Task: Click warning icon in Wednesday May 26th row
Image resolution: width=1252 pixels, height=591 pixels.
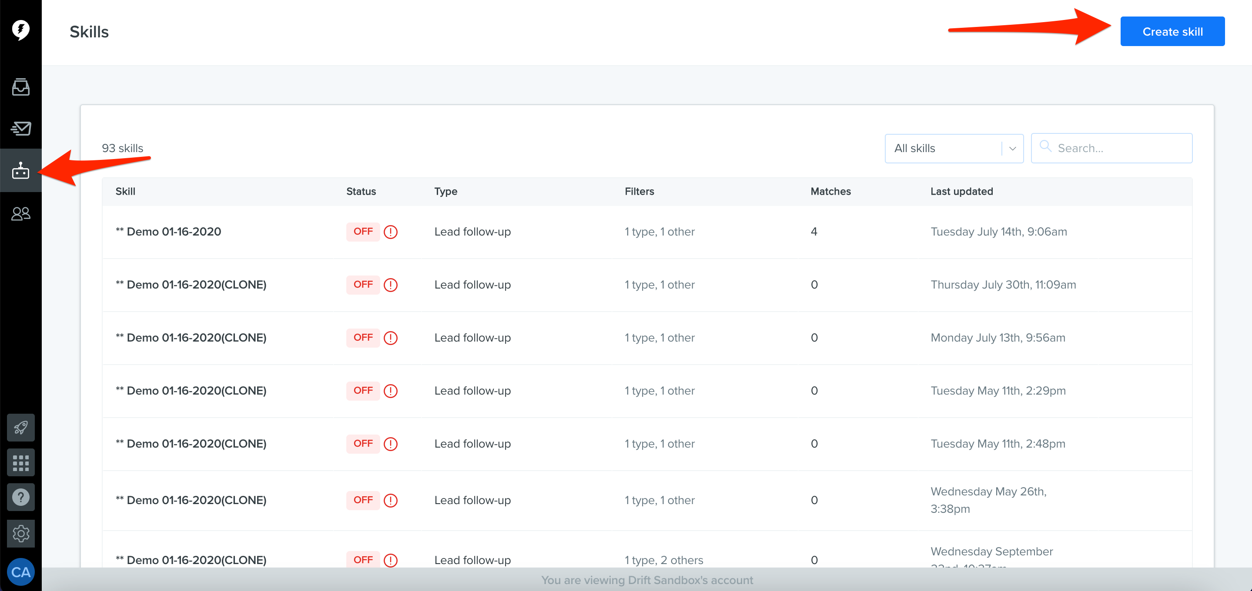Action: tap(390, 501)
